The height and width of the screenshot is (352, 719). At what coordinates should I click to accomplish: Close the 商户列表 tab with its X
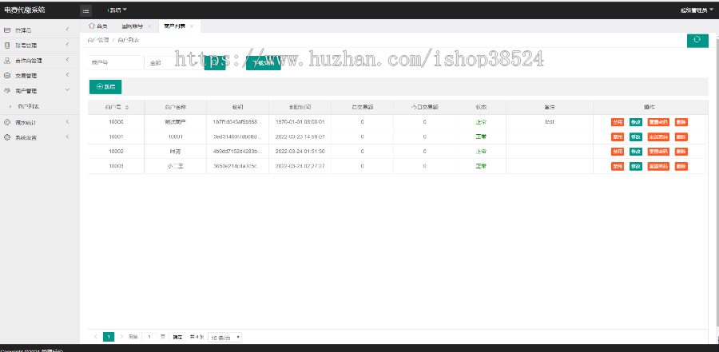tap(192, 26)
